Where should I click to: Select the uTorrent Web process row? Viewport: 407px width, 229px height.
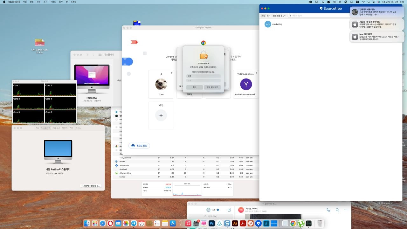[x=184, y=173]
